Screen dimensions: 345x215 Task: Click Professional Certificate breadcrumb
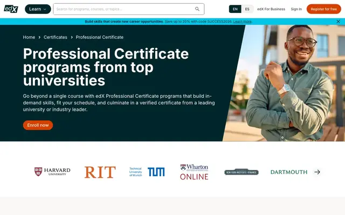click(x=99, y=37)
